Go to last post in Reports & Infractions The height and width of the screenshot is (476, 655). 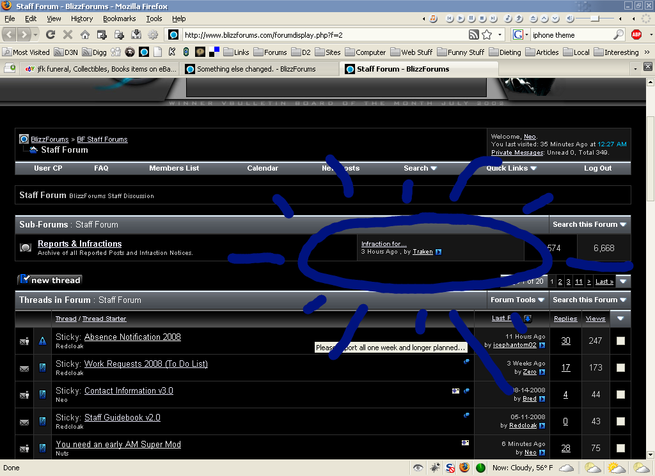[x=438, y=252]
